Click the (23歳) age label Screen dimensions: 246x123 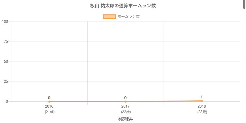(x=202, y=112)
